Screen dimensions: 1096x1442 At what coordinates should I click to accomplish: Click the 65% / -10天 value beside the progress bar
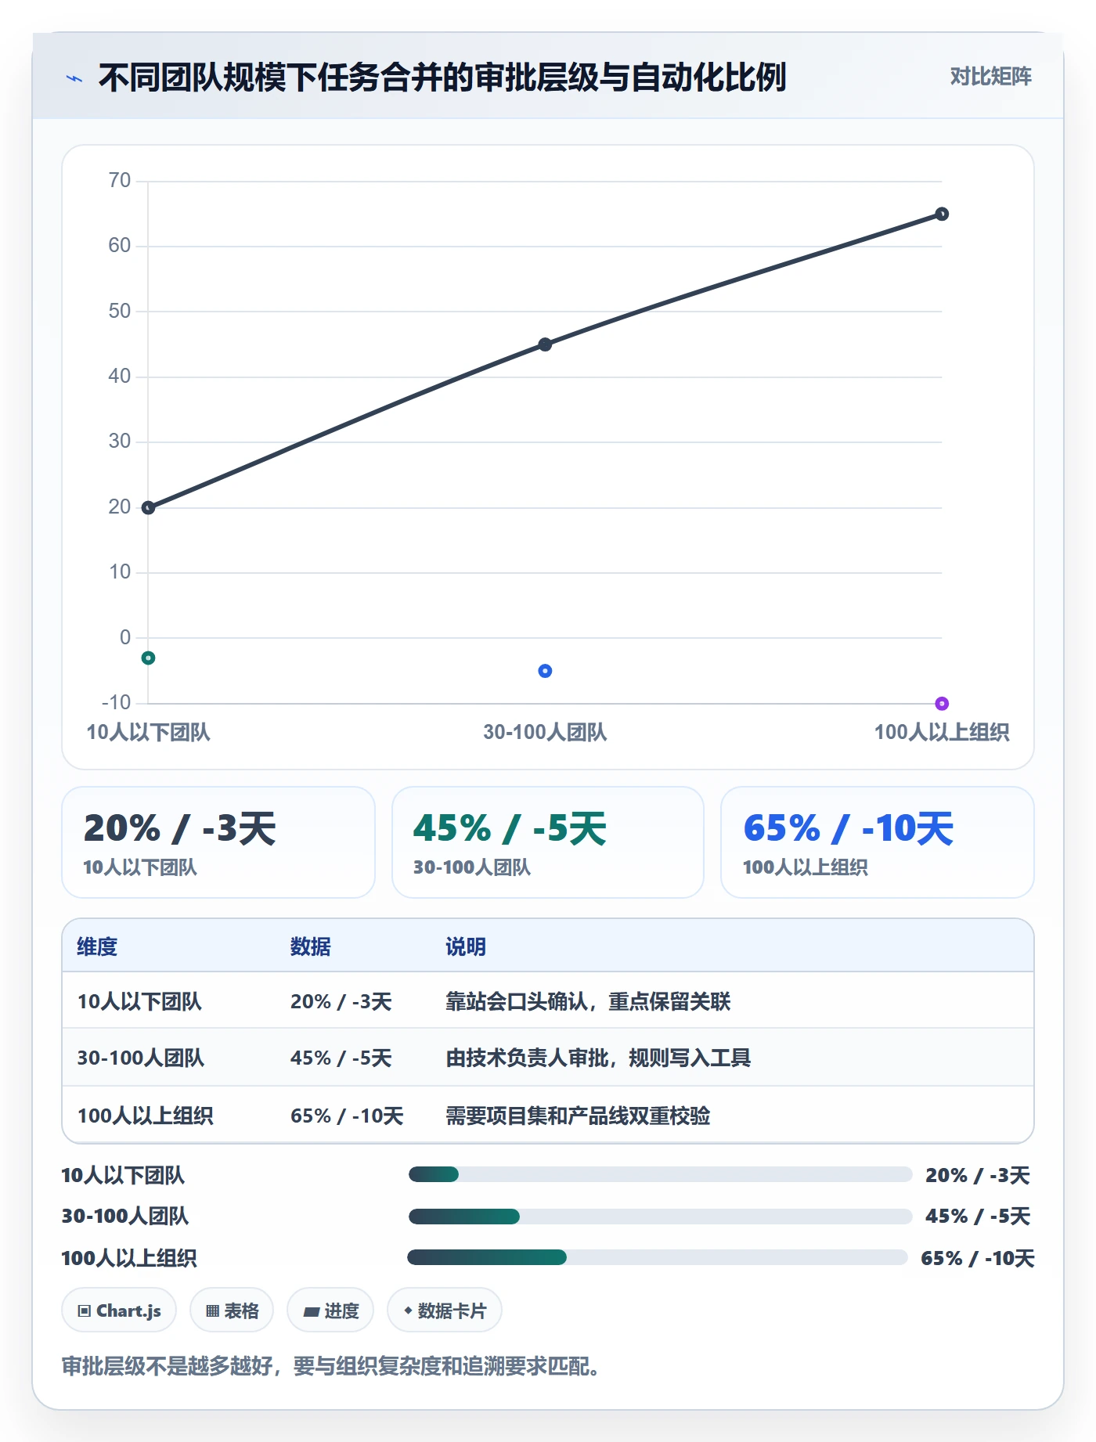pyautogui.click(x=978, y=1258)
